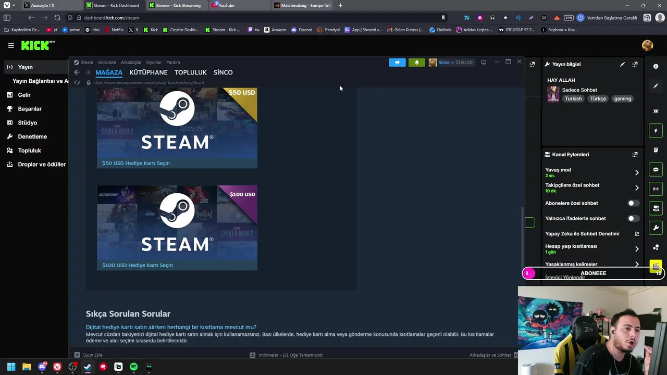
Task: Toggle 'Abonelere özel sohbet' switch
Action: pos(633,203)
